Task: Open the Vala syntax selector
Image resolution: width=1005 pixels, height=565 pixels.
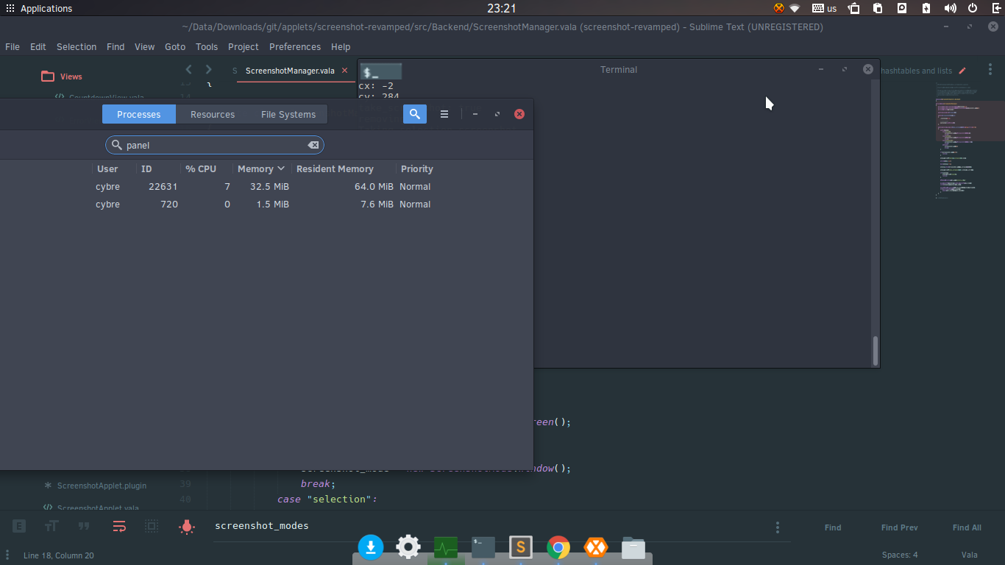Action: [x=969, y=555]
